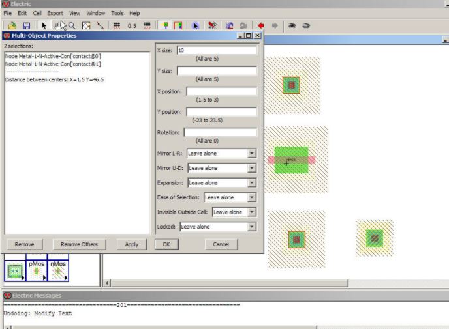Click the Remove Others button
Viewport: 449px width, 329px height.
point(79,244)
